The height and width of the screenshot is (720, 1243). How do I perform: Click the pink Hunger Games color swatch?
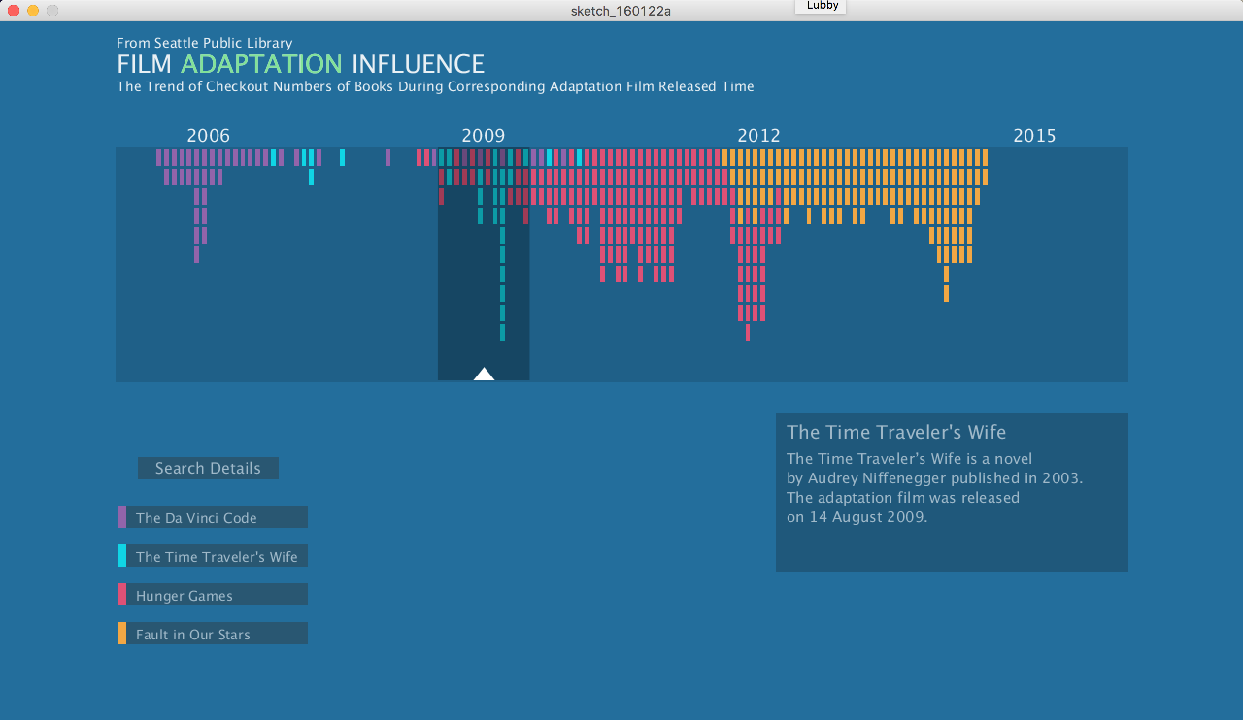(122, 595)
